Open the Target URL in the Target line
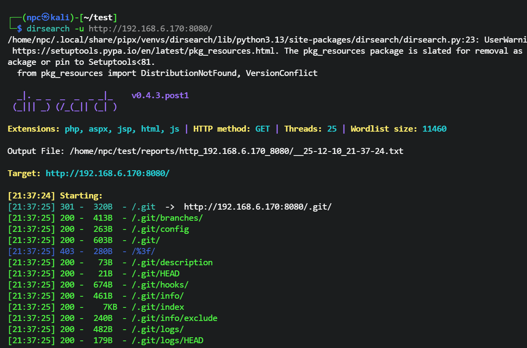Image resolution: width=527 pixels, height=348 pixels. 107,173
